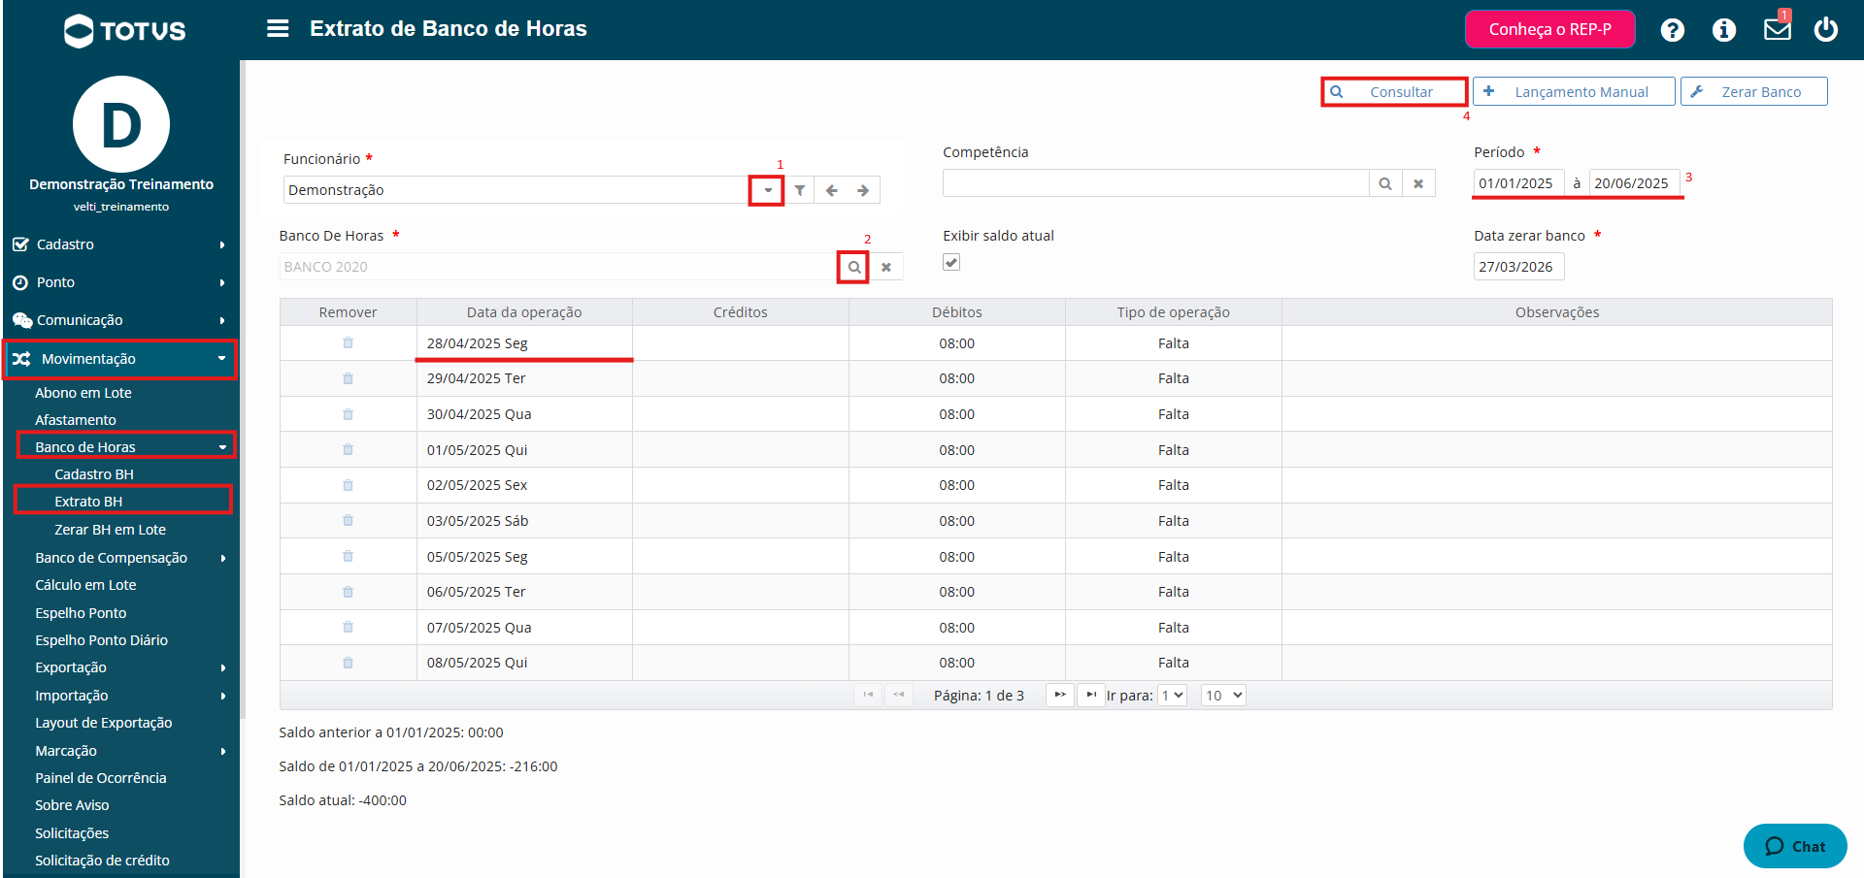The width and height of the screenshot is (1864, 878).
Task: Open the Funcionário dropdown arrow
Action: coord(767,190)
